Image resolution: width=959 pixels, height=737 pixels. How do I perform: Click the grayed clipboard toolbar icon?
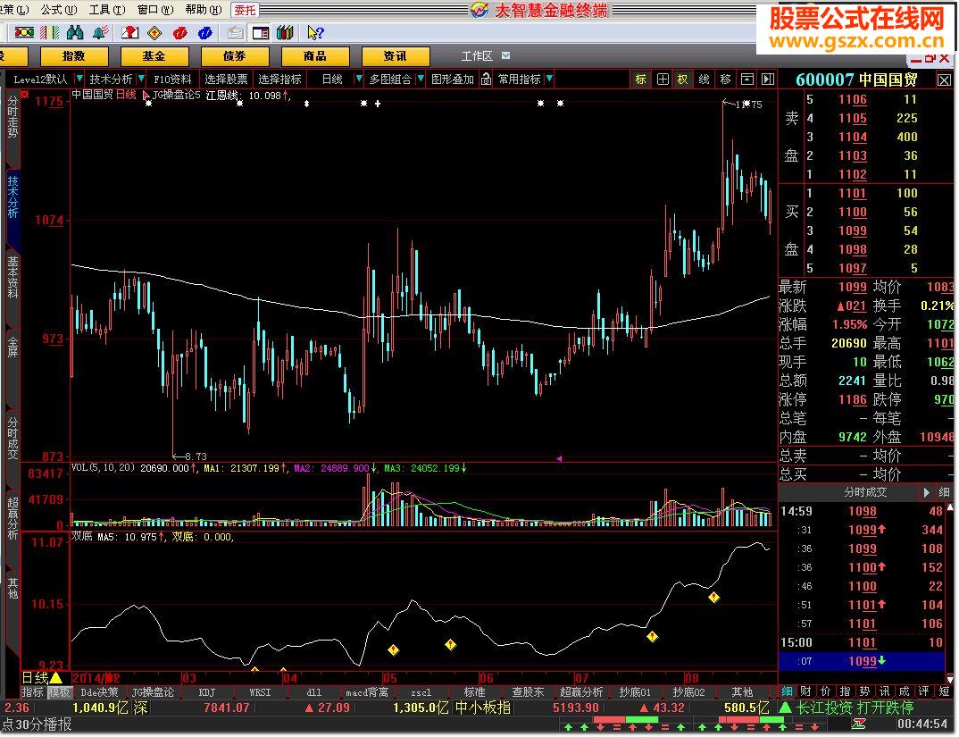[x=235, y=32]
